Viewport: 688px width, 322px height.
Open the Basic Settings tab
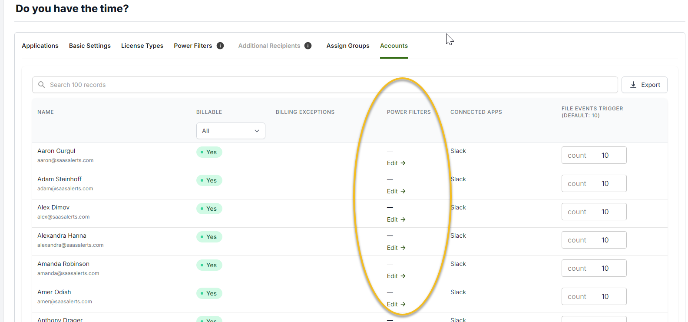(90, 46)
